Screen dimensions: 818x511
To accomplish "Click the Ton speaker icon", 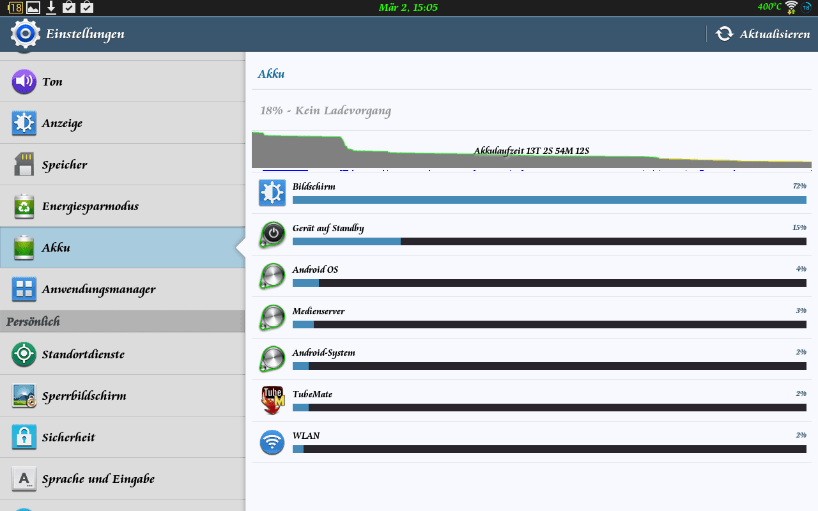I will click(x=24, y=81).
